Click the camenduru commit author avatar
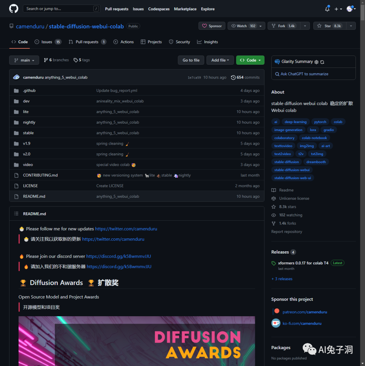Image resolution: width=365 pixels, height=366 pixels. [16, 77]
